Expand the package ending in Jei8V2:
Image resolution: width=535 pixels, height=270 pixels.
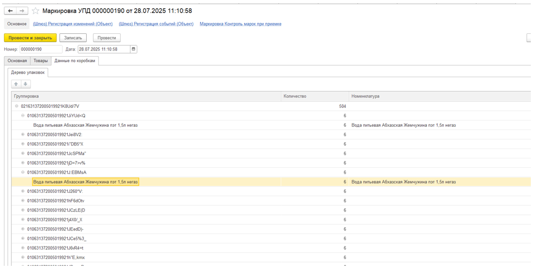[x=23, y=134]
